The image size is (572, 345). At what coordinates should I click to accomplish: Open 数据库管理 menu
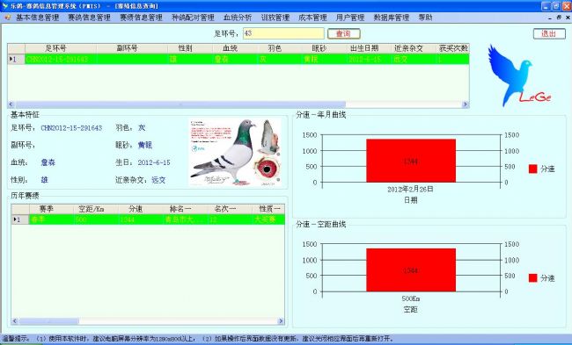pos(392,18)
